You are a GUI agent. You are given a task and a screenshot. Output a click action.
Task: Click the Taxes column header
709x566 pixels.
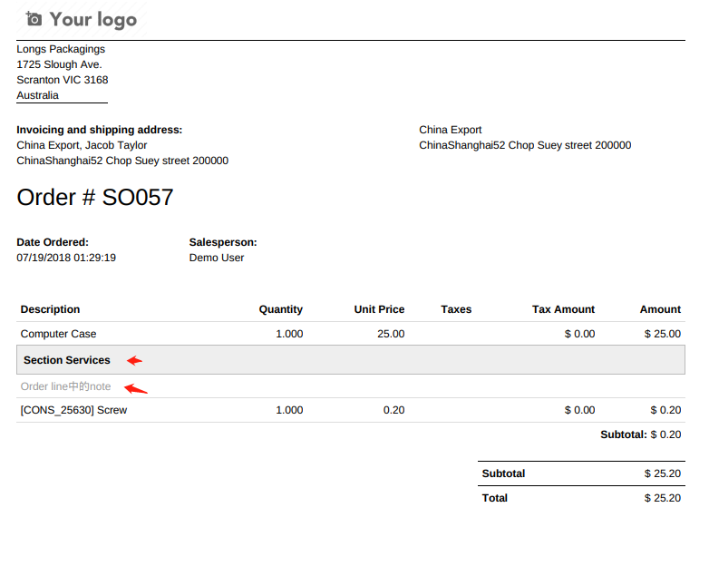coord(456,309)
